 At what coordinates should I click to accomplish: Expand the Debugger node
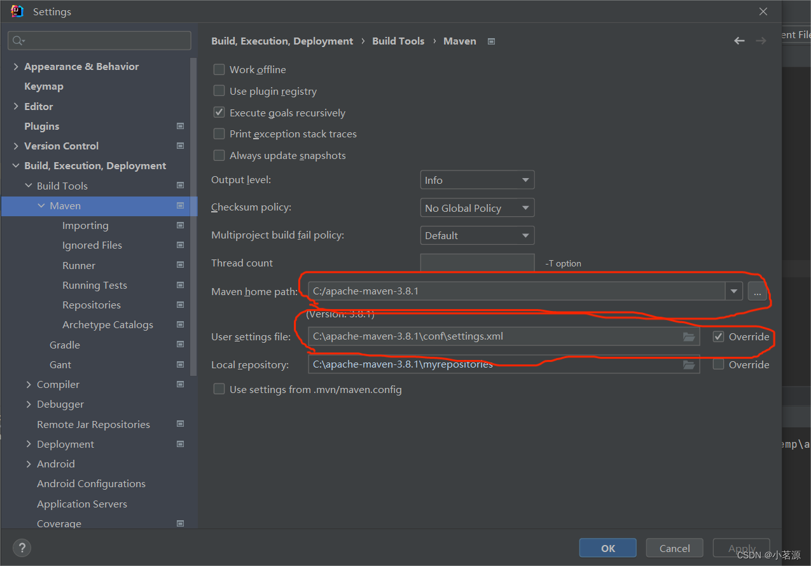[29, 404]
